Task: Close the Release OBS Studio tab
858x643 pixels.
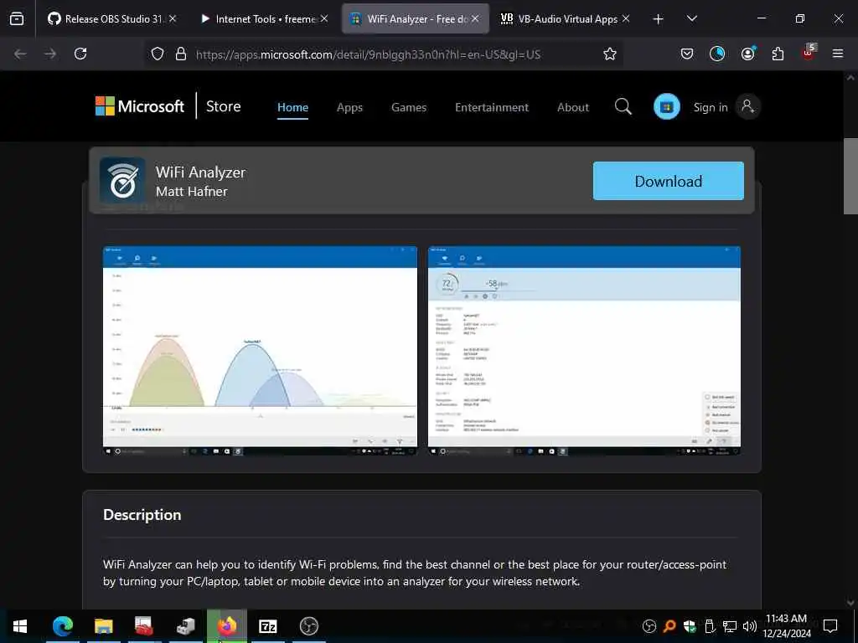Action: click(173, 18)
